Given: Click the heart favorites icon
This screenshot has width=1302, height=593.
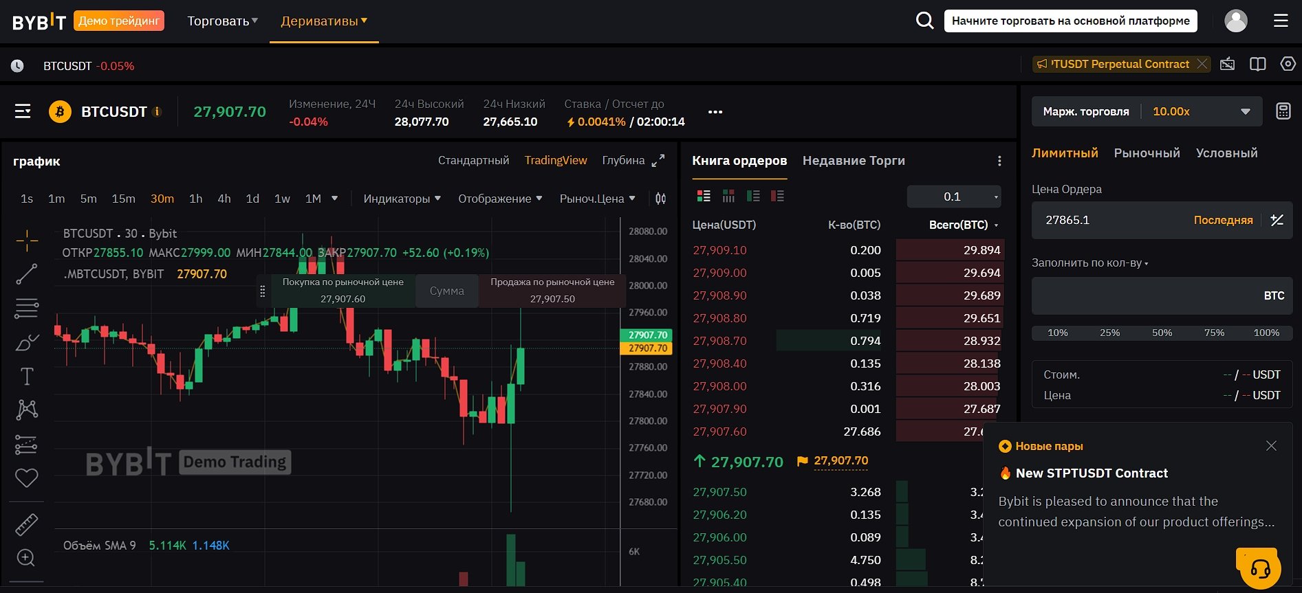Looking at the screenshot, I should pyautogui.click(x=27, y=478).
